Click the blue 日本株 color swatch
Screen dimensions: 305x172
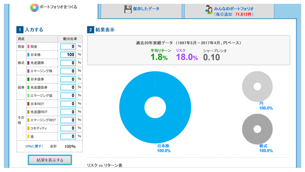click(28, 55)
